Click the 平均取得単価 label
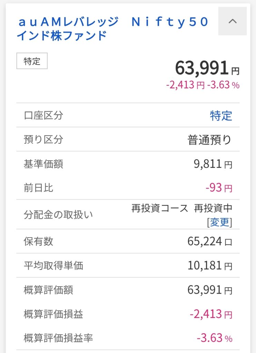This screenshot has width=256, height=353. (53, 265)
